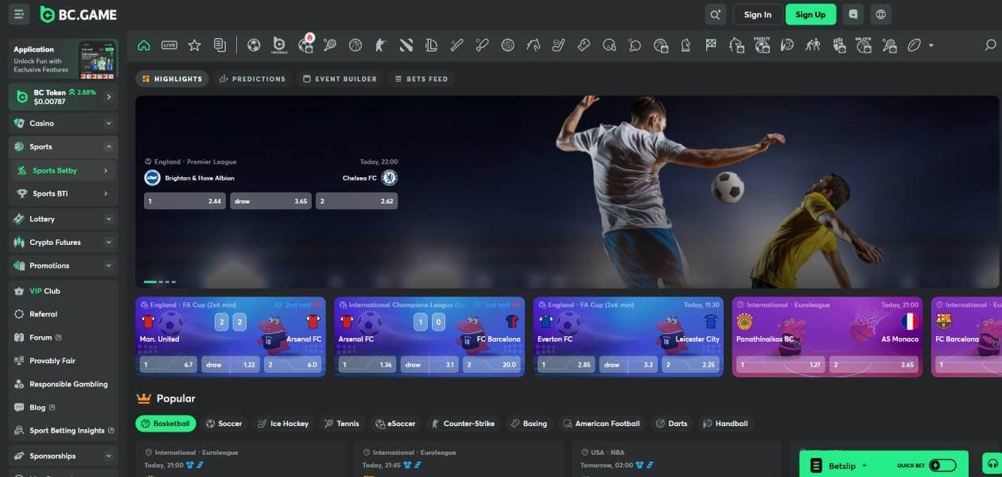
Task: Open the LIVE events icon
Action: pos(169,45)
